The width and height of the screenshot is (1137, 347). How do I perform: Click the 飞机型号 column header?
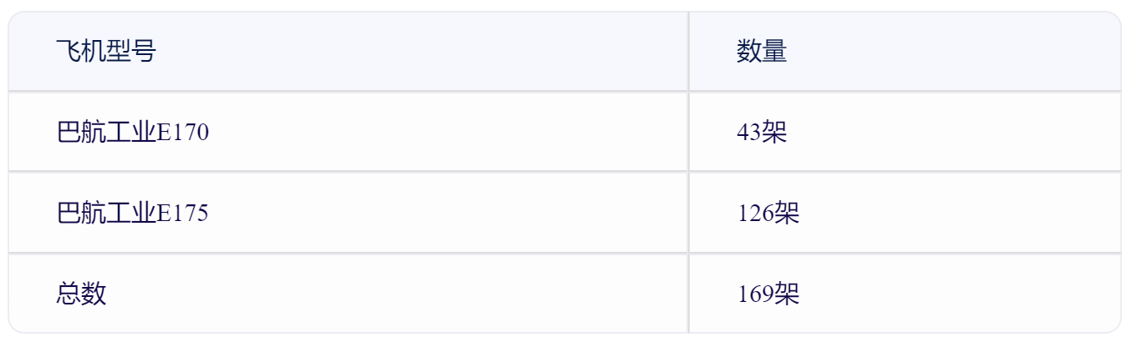coord(105,53)
